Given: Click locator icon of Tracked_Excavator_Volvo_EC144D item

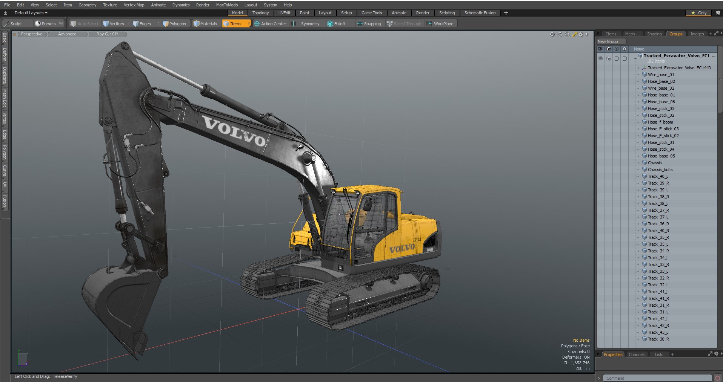Looking at the screenshot, I should tap(645, 68).
